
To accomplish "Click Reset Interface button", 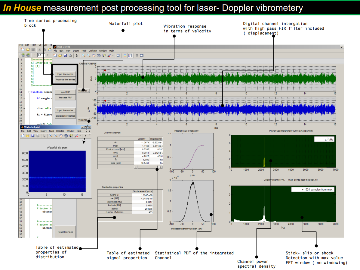I will 65,232.
